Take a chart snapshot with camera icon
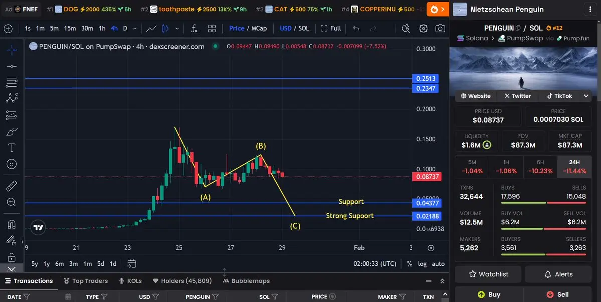This screenshot has height=302, width=601. [440, 28]
